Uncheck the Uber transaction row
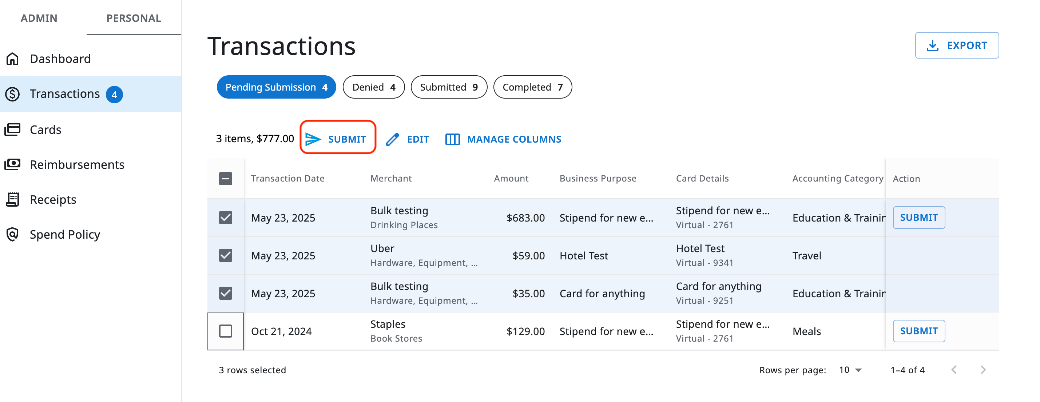1040x402 pixels. click(225, 255)
